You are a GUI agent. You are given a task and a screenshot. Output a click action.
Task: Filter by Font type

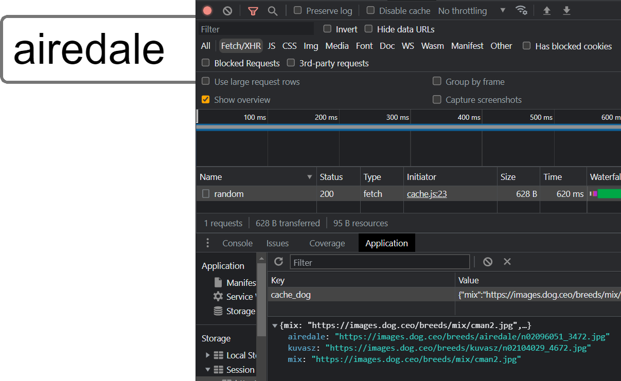click(x=364, y=46)
